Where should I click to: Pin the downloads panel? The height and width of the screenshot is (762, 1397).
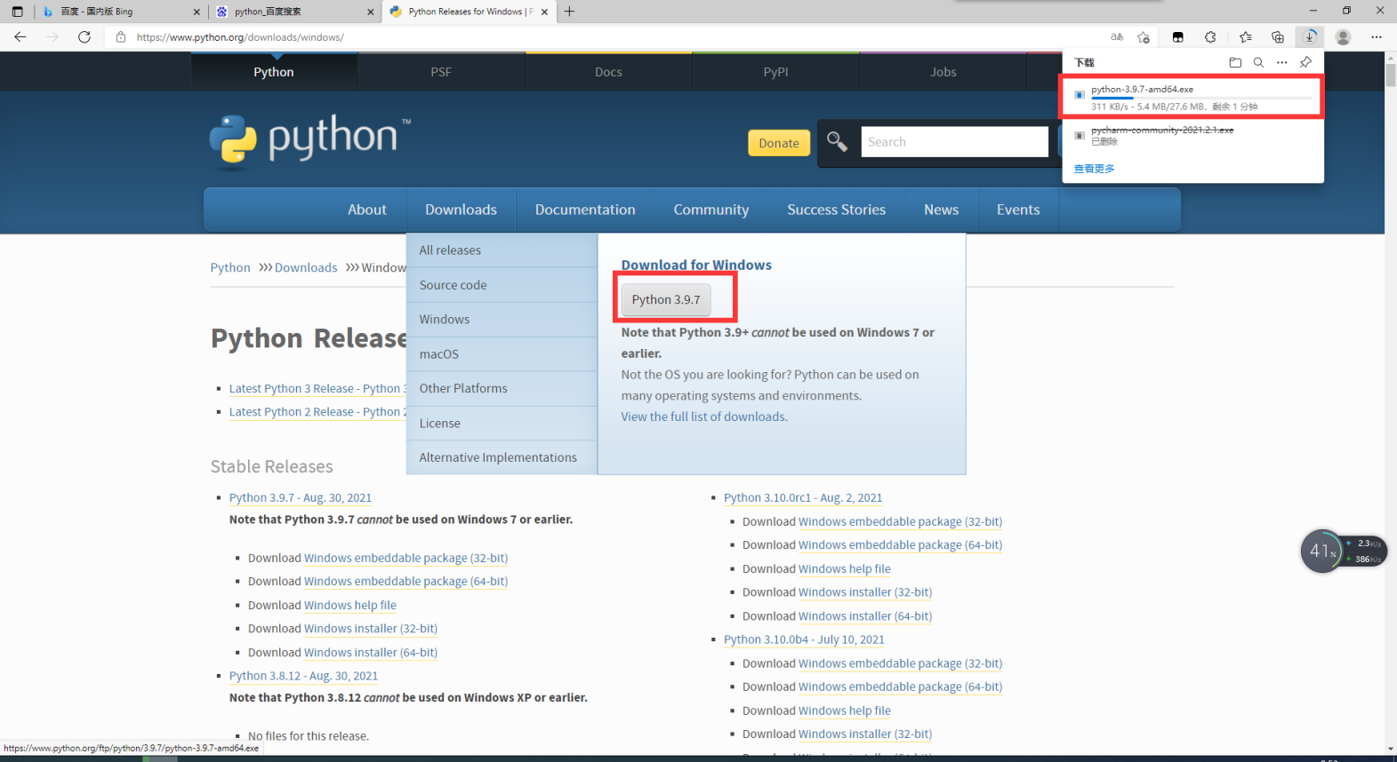point(1305,62)
